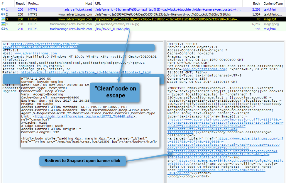Open the trafficjunky Referer link
286x183 pixels.
(85, 72)
